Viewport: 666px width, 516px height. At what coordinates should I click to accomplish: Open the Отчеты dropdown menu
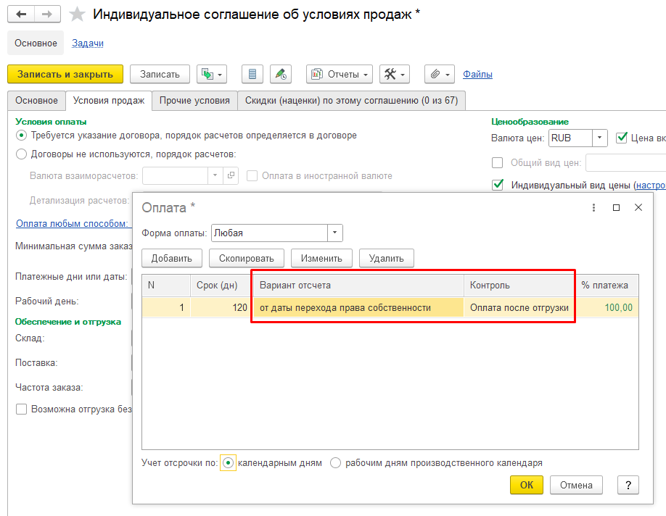coord(340,74)
